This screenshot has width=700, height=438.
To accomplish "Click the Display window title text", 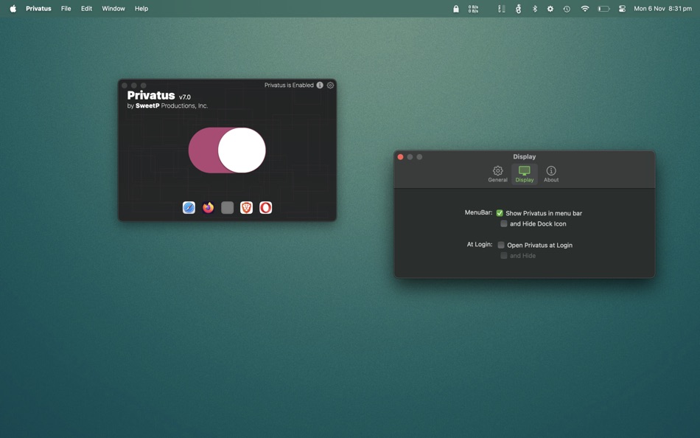I will (525, 156).
